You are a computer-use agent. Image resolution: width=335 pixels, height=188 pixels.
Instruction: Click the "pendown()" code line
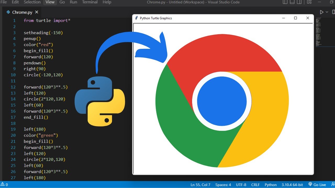tap(35, 63)
